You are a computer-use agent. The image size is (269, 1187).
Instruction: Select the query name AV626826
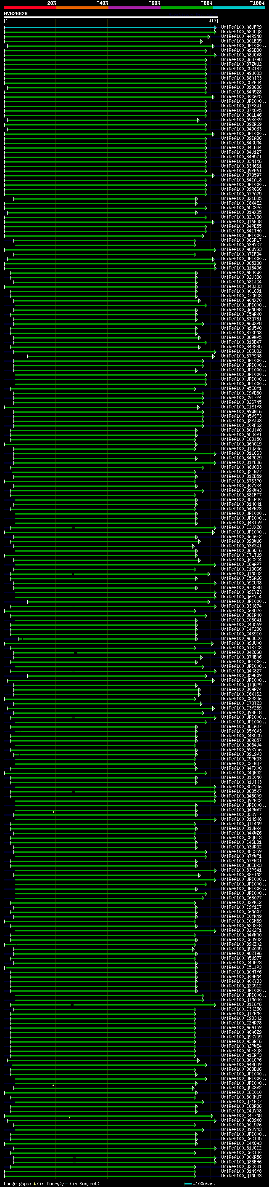pos(16,13)
